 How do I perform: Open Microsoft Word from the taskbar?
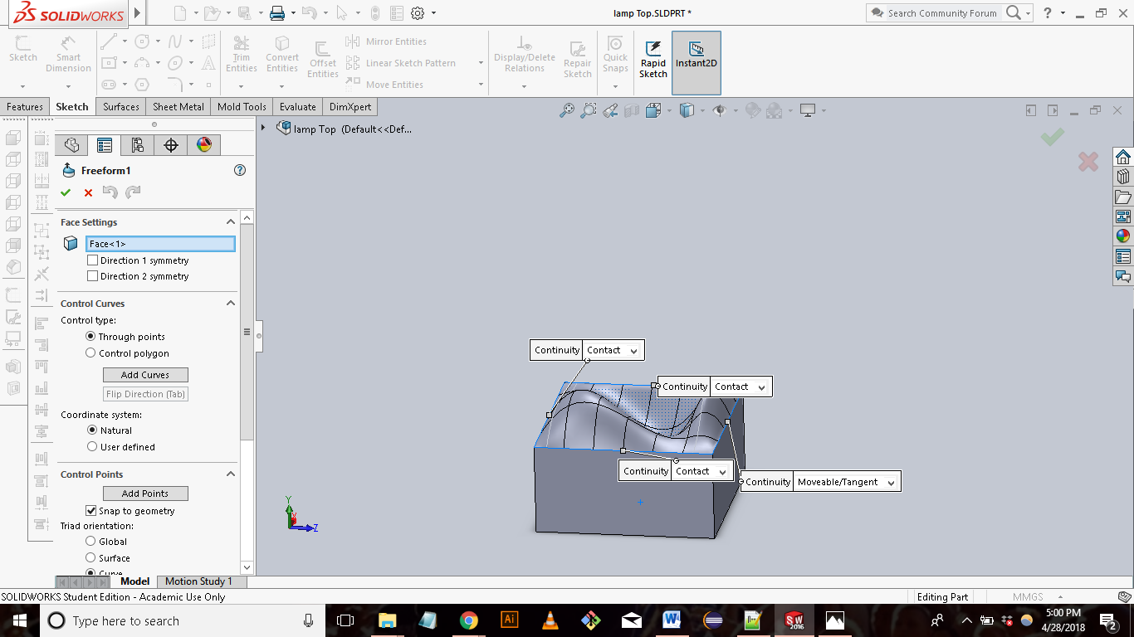click(672, 620)
